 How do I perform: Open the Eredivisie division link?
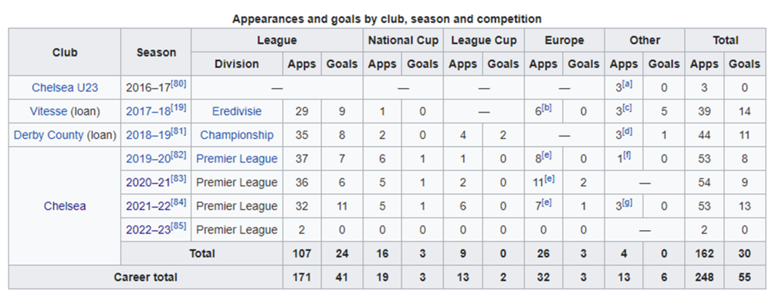click(x=237, y=112)
